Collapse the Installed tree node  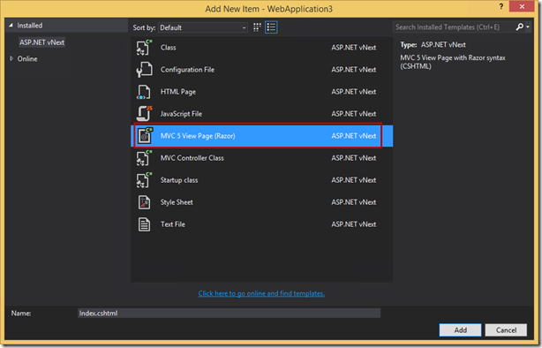pyautogui.click(x=11, y=26)
